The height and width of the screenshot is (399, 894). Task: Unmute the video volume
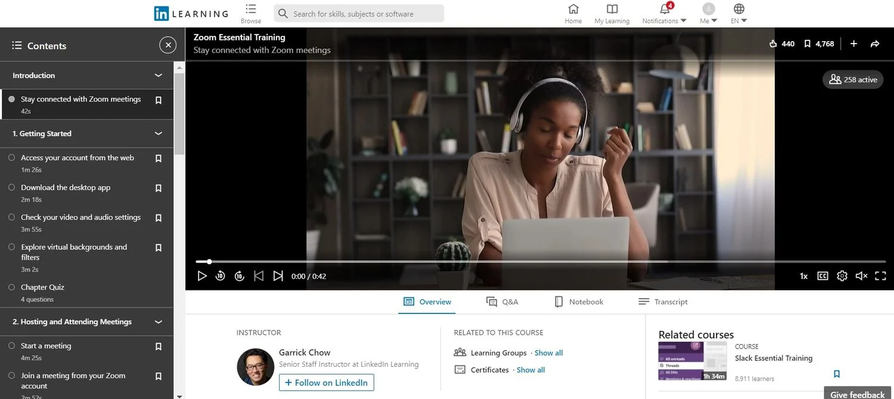coord(861,276)
